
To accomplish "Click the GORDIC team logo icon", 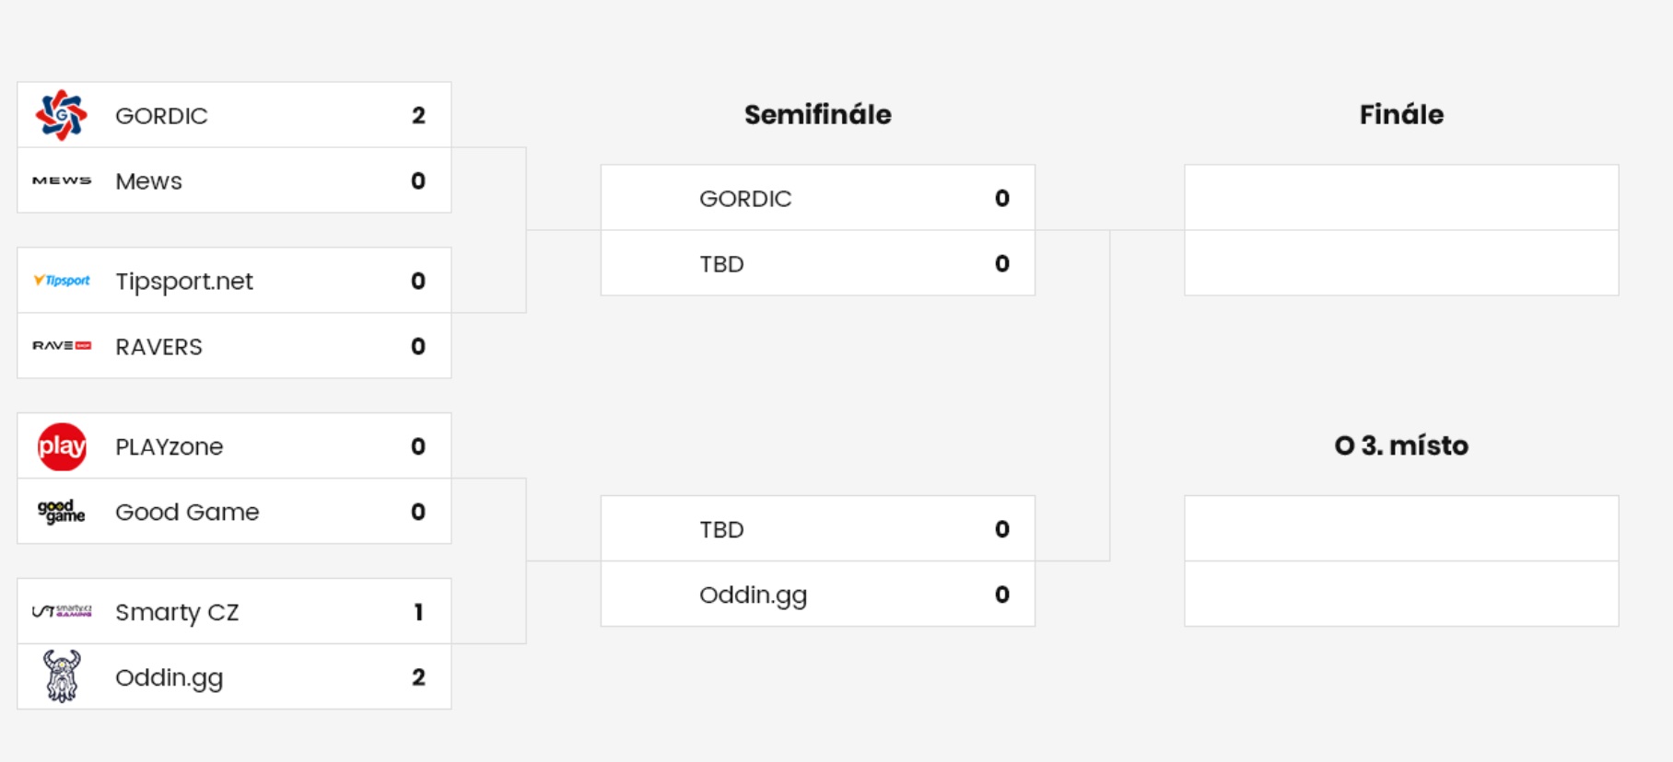I will (x=61, y=115).
